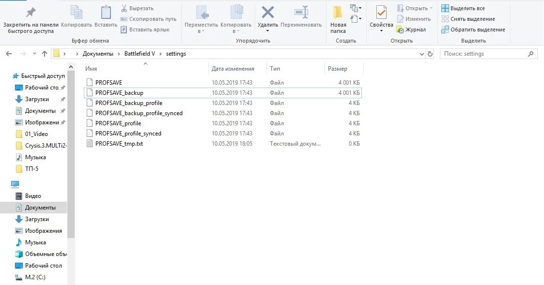Open recent locations dropdown arrow
The width and height of the screenshot is (544, 285).
34,54
